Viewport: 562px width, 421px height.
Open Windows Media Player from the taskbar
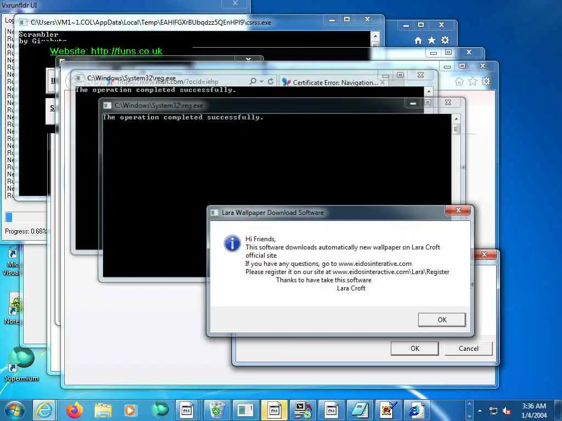[x=131, y=410]
